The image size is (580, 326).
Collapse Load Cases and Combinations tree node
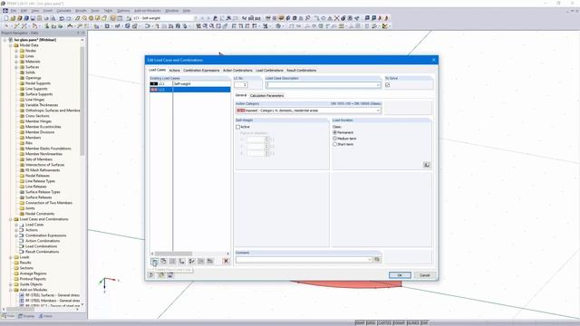pos(11,219)
